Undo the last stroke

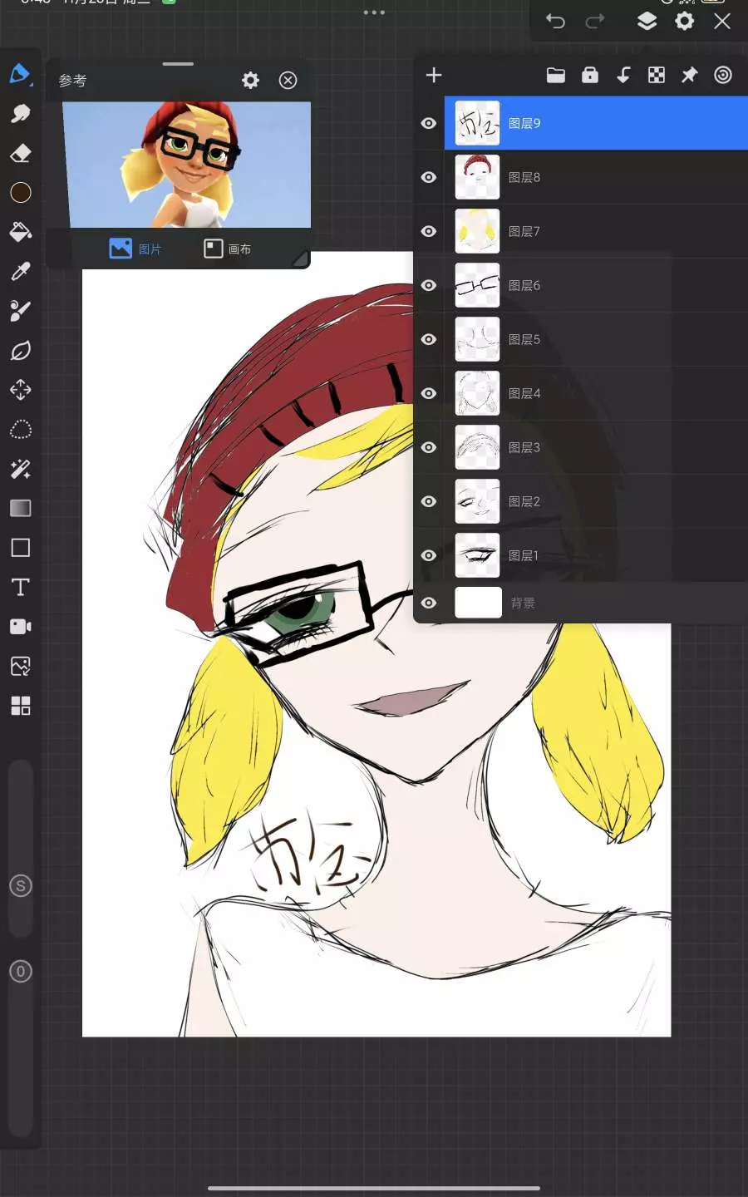(555, 22)
